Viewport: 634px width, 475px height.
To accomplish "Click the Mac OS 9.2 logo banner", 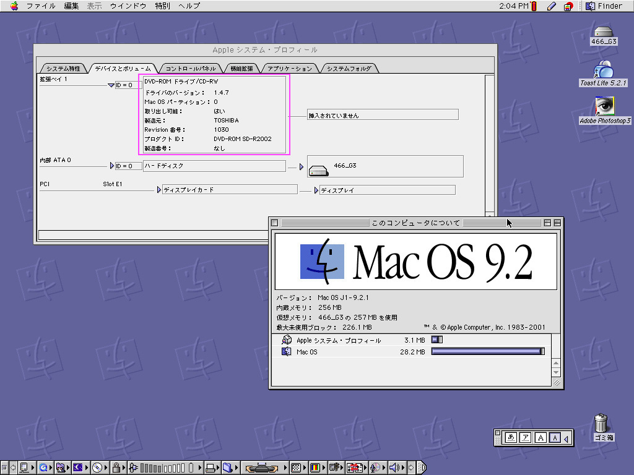I will click(415, 262).
